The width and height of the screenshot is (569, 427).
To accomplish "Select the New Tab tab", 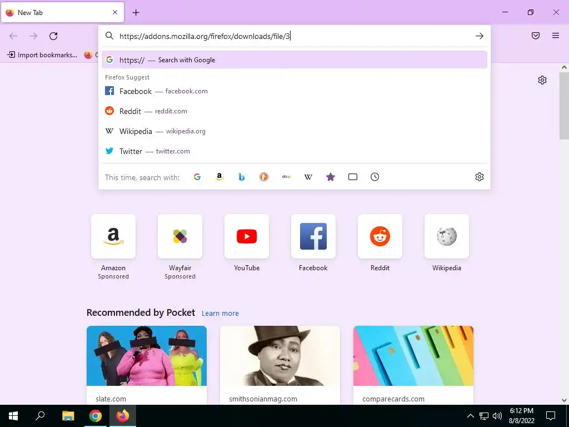I will 62,12.
